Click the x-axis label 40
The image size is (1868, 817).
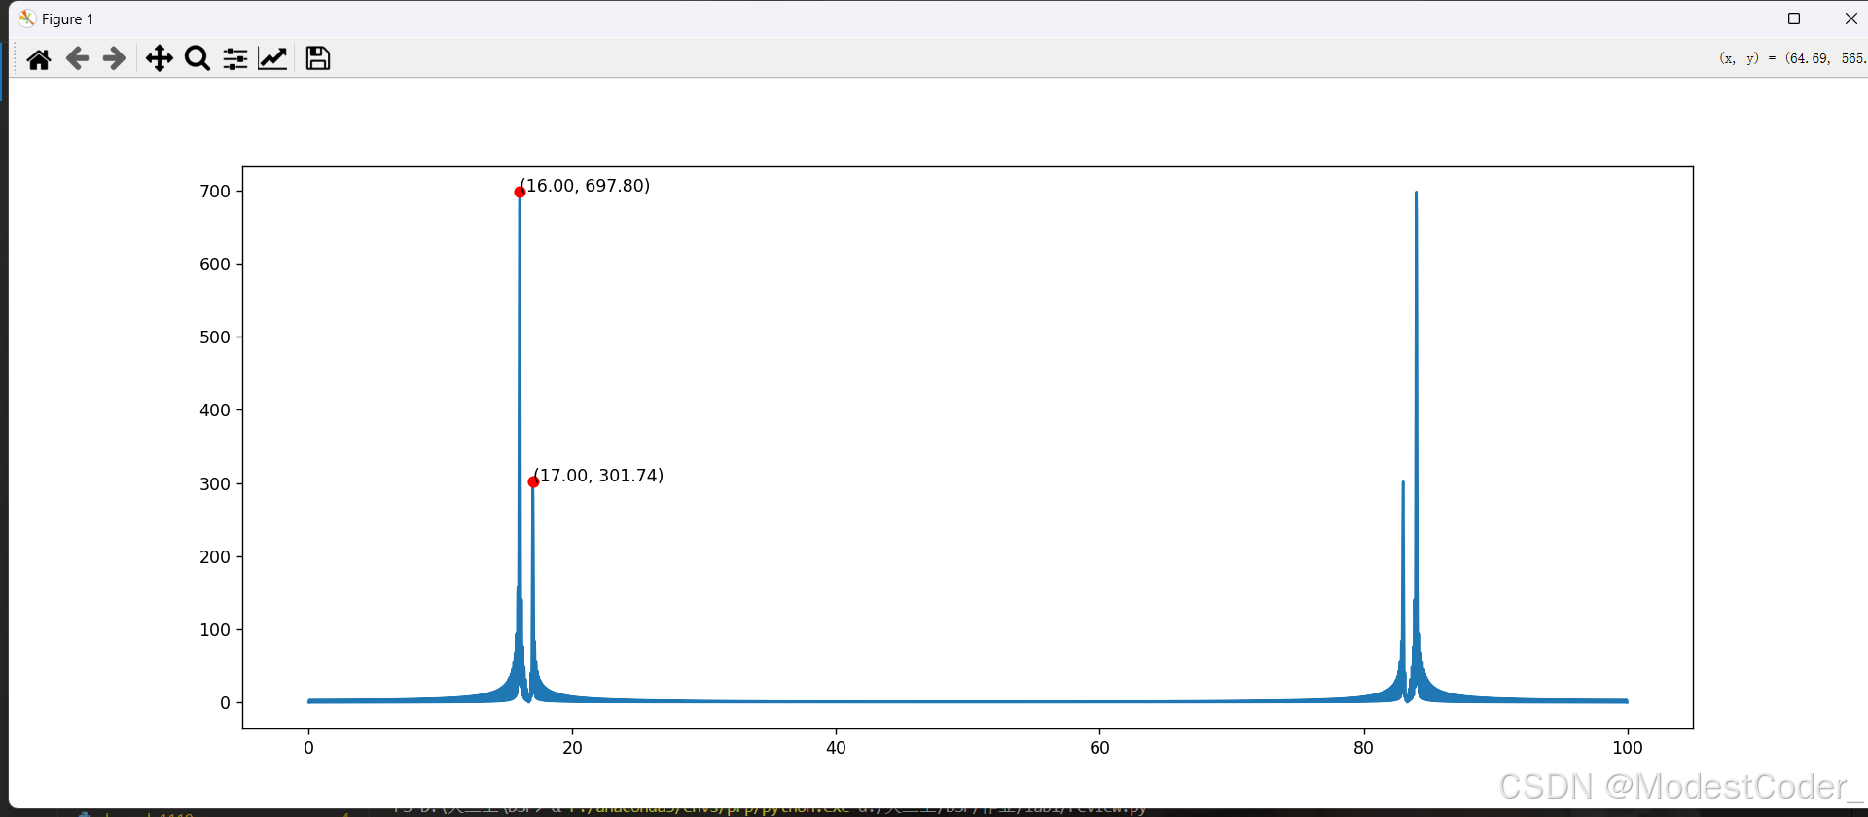coord(836,748)
